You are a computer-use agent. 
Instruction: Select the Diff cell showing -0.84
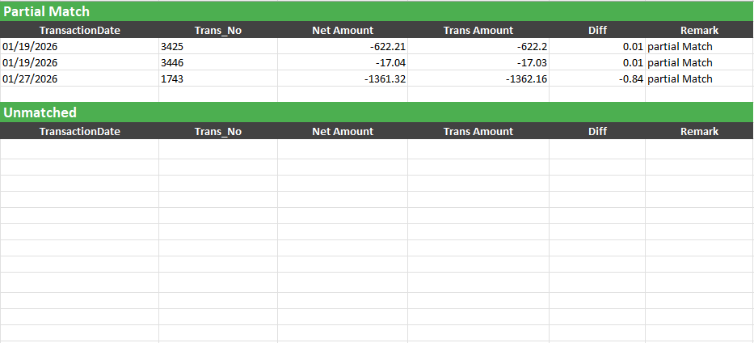click(597, 79)
